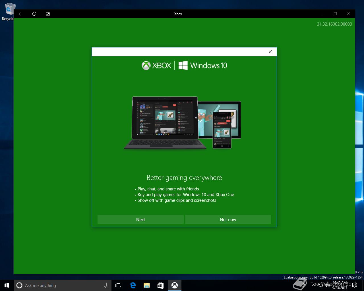Maximize the Xbox window
The height and width of the screenshot is (291, 364).
(335, 14)
